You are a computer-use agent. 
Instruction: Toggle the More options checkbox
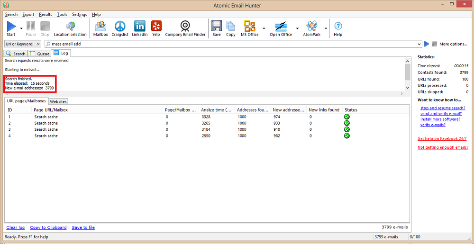(x=434, y=44)
